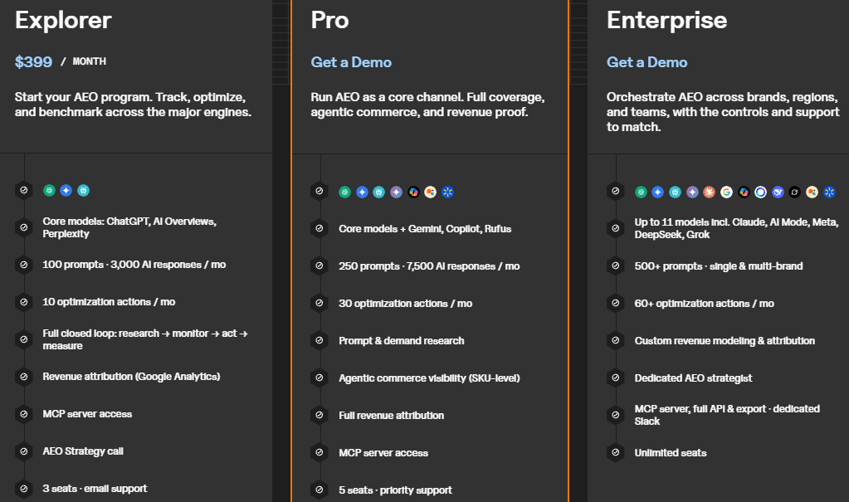Click the 'Run AEO as a core channel' description

427,105
